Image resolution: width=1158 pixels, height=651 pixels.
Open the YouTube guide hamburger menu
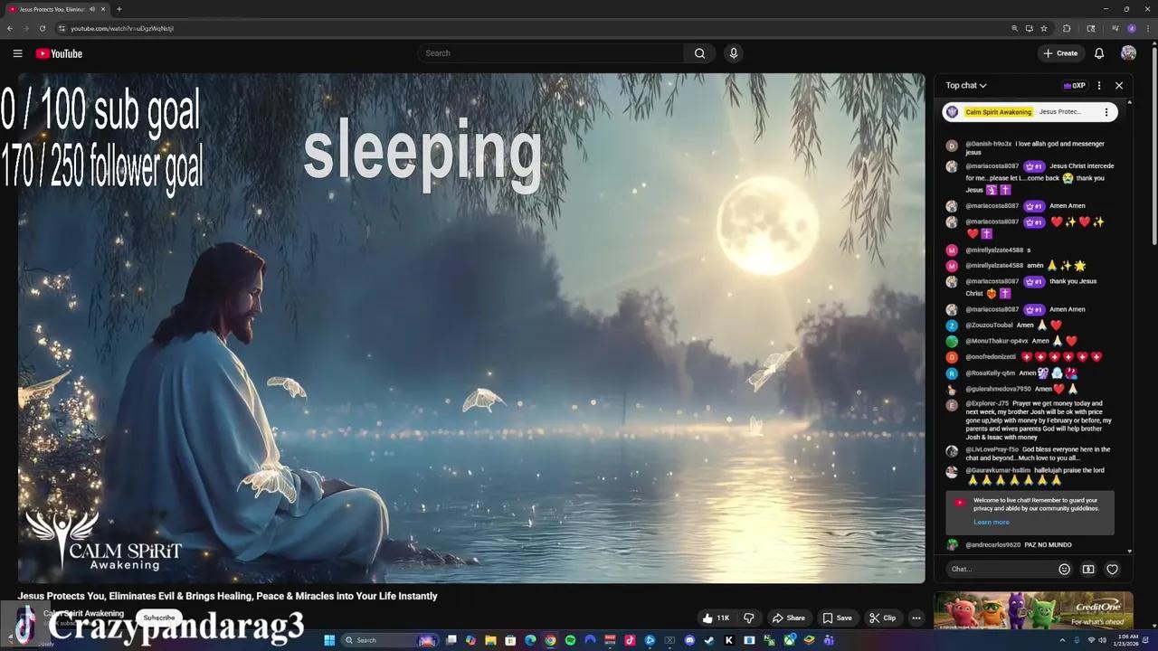(17, 53)
